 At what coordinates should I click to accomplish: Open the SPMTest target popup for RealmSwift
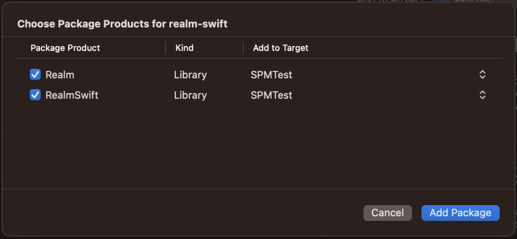(272, 95)
